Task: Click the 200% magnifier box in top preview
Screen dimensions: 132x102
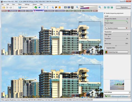Action: 90,32
